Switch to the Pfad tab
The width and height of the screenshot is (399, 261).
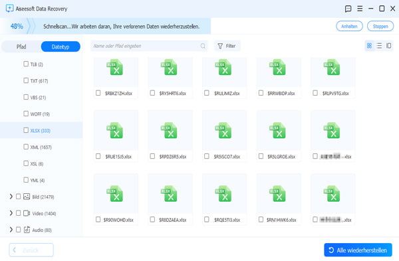21,46
